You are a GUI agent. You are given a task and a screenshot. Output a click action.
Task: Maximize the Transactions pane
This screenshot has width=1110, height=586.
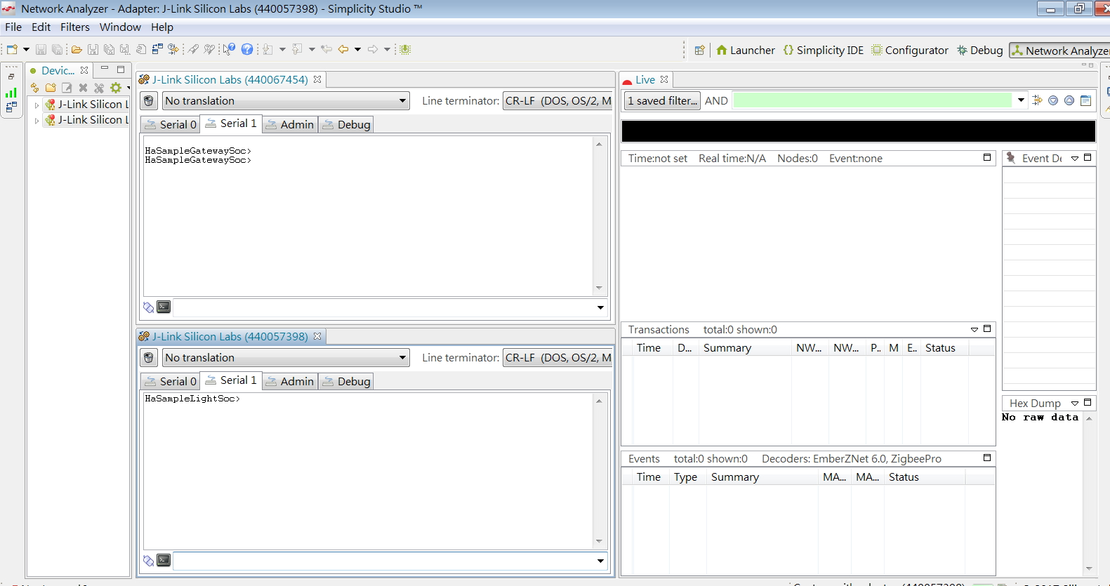(987, 328)
